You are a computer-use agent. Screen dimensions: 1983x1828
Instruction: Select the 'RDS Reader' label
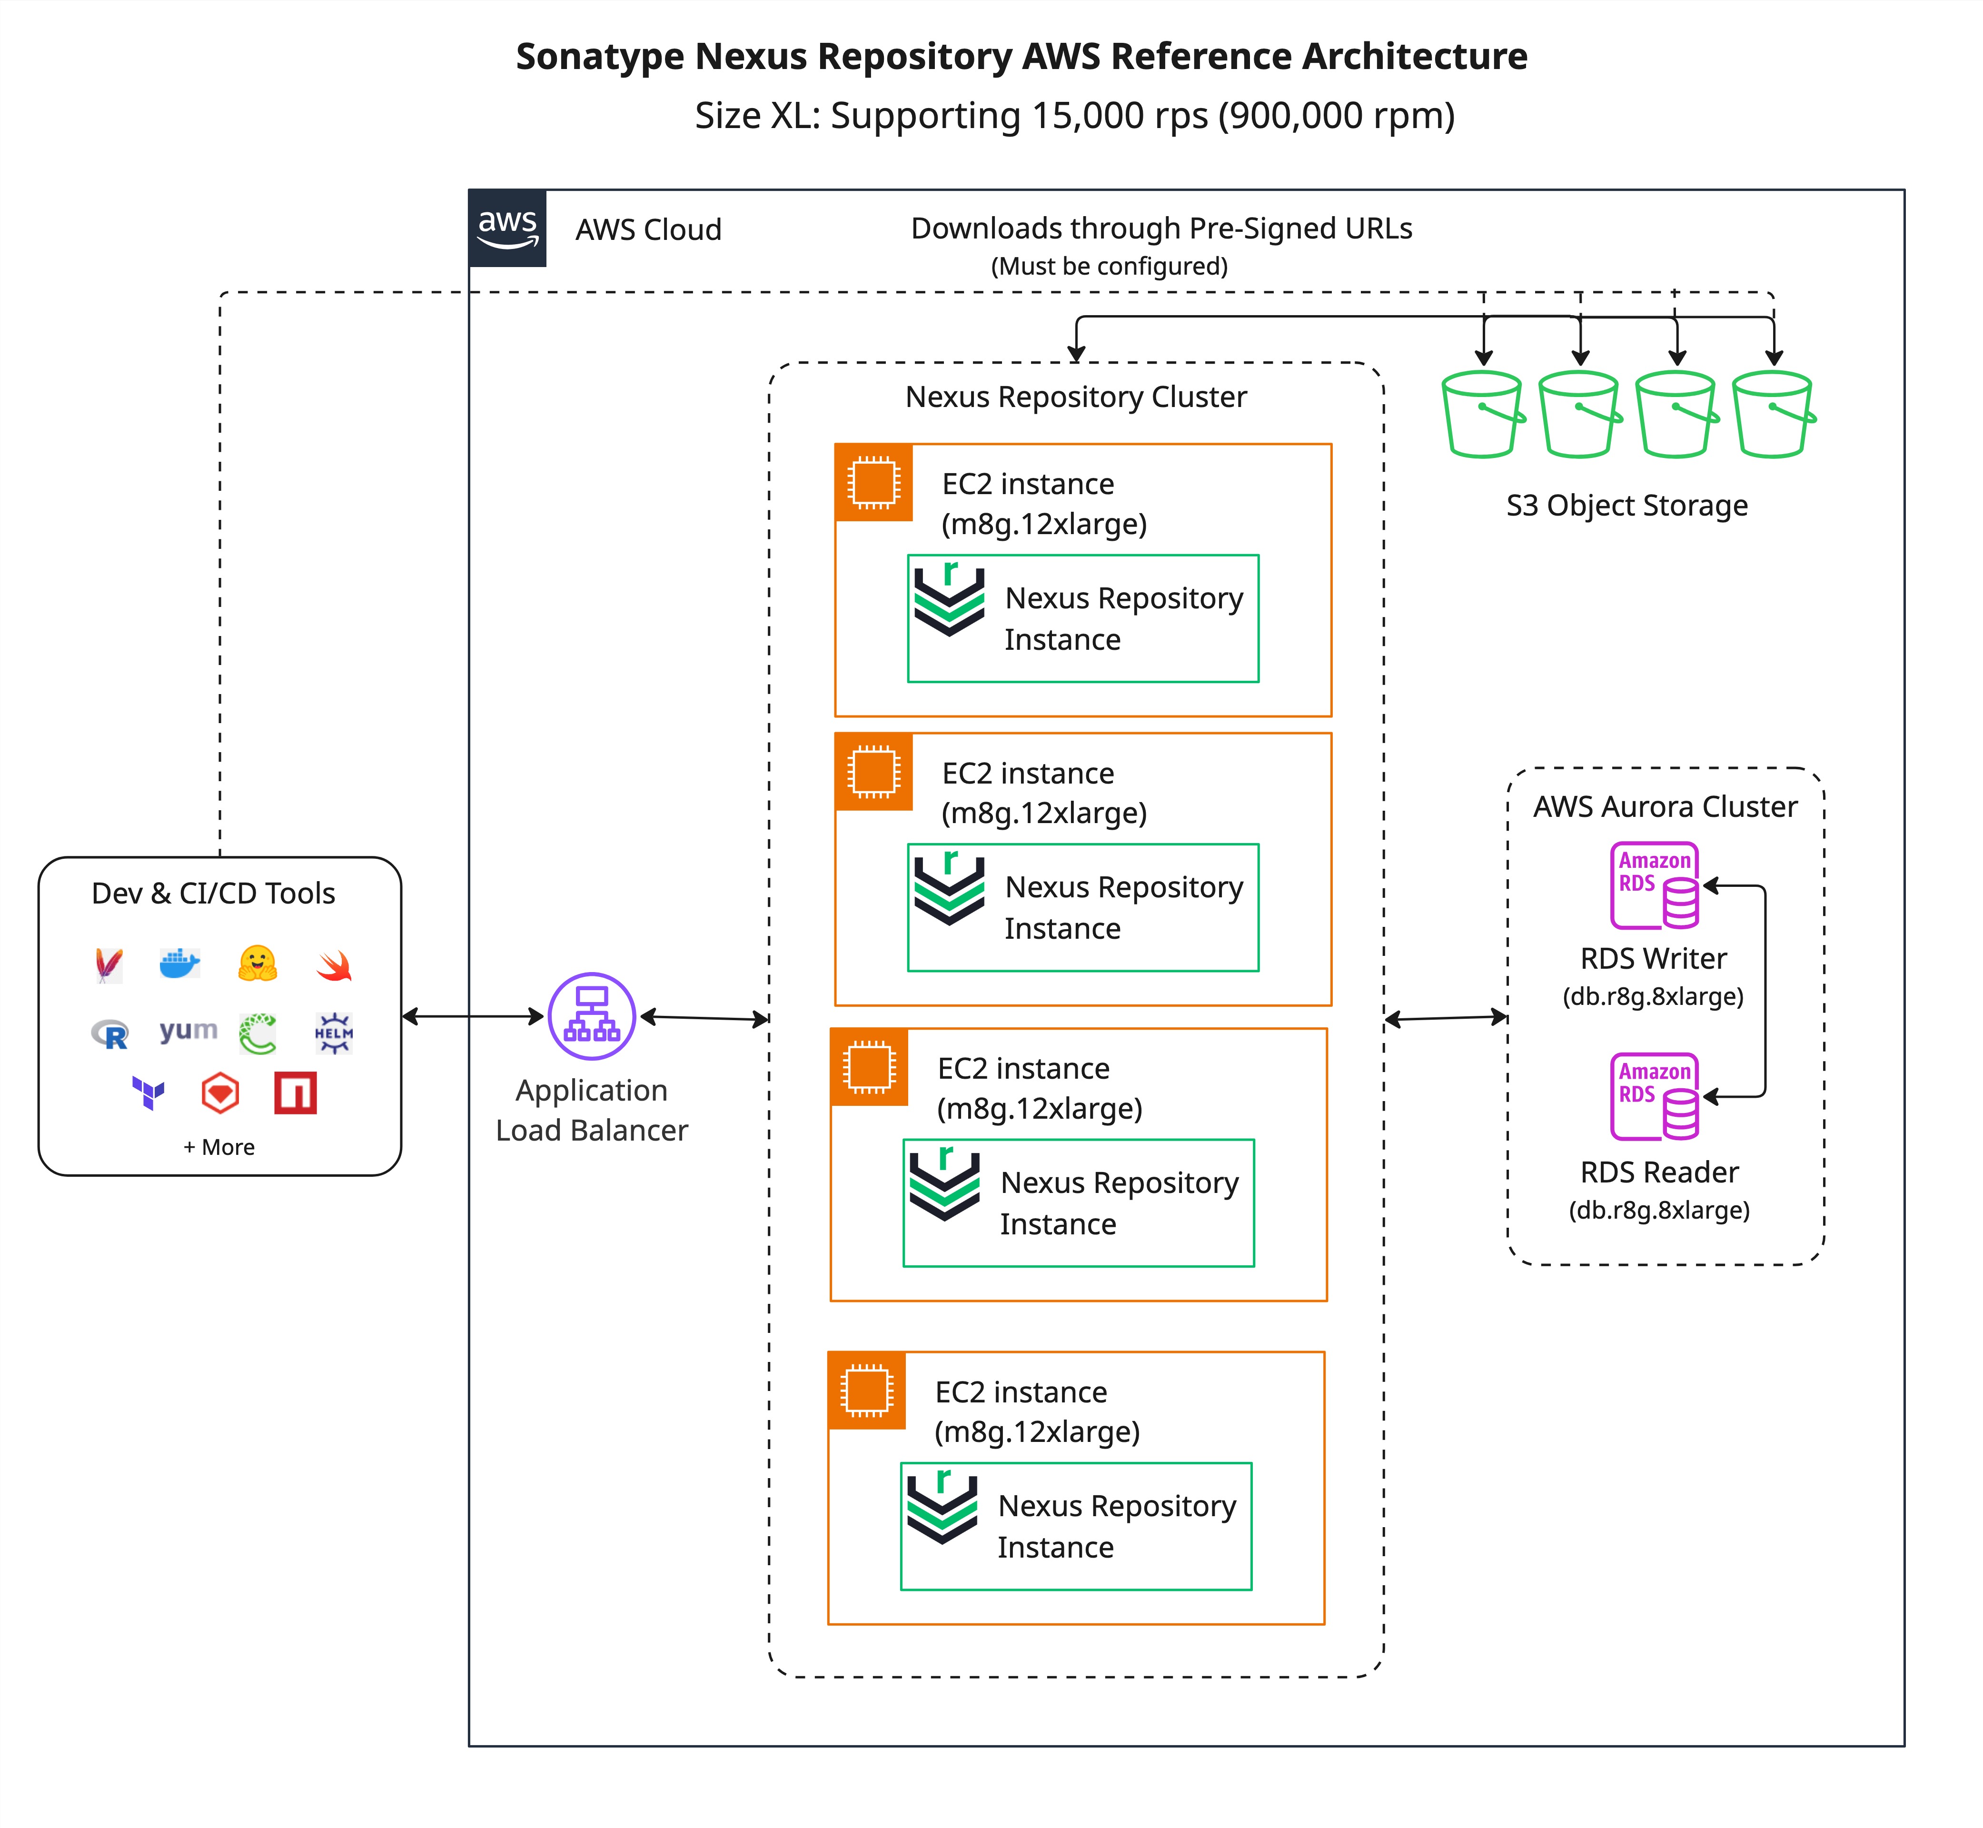coord(1660,1171)
